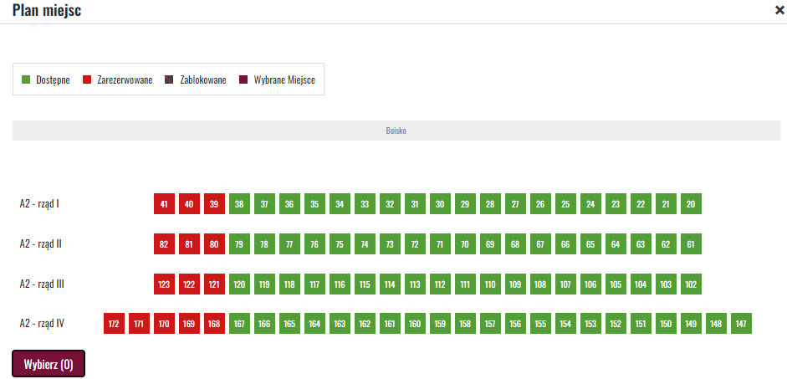Pick seat 70 in rząd II
Image resolution: width=787 pixels, height=379 pixels.
465,244
